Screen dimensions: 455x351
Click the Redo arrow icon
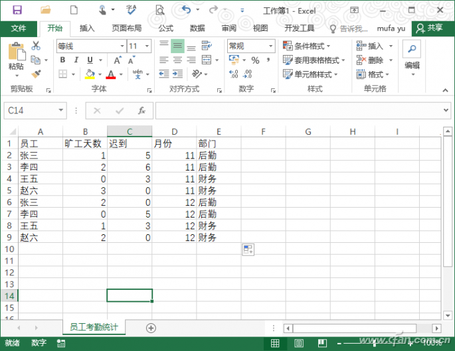pos(213,10)
